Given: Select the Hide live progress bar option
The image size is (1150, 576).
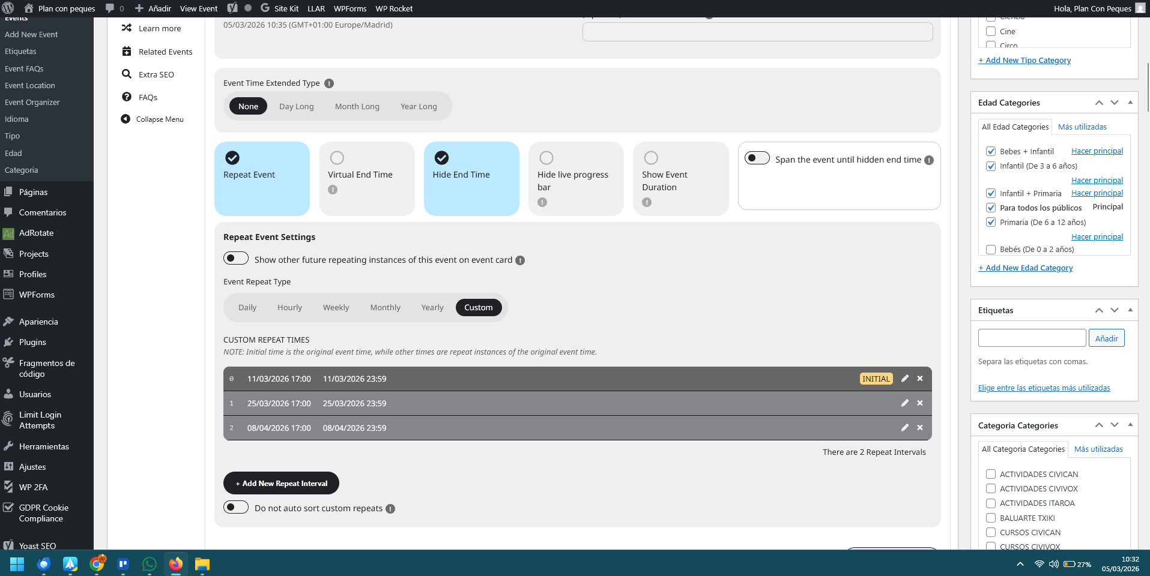Looking at the screenshot, I should 546,158.
